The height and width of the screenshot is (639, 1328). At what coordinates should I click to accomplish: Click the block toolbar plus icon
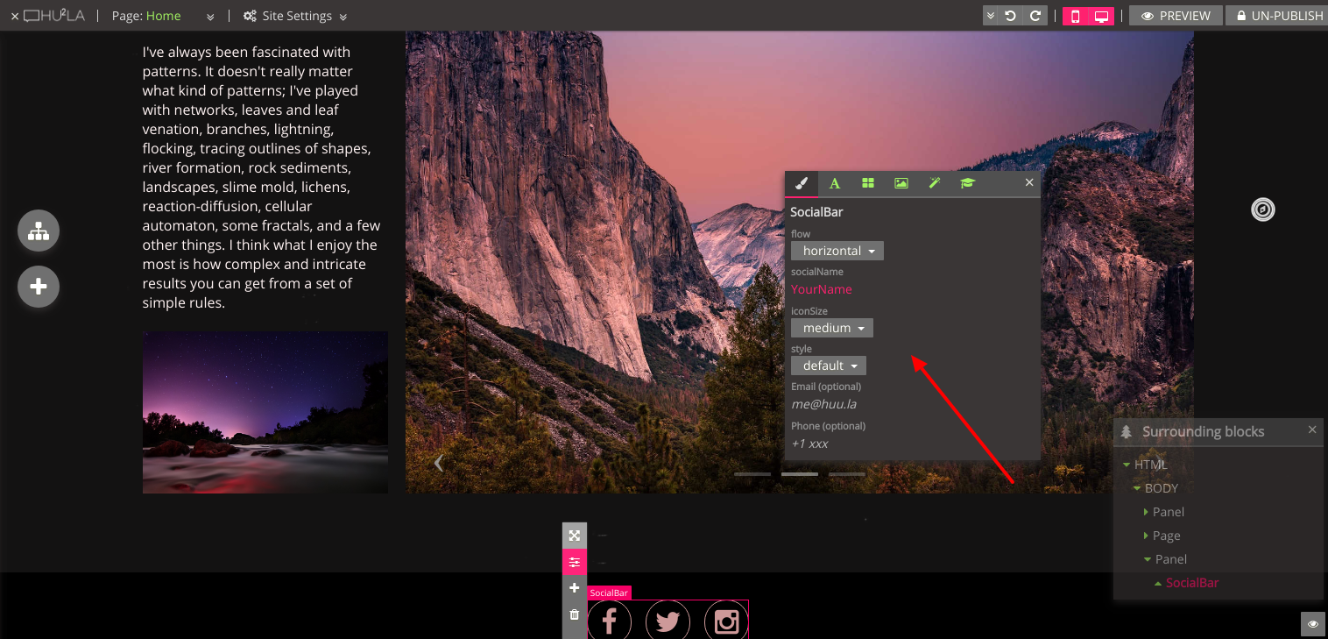point(575,587)
